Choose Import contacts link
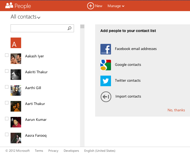Image resolution: width=190 pixels, height=156 pixels. [128, 96]
